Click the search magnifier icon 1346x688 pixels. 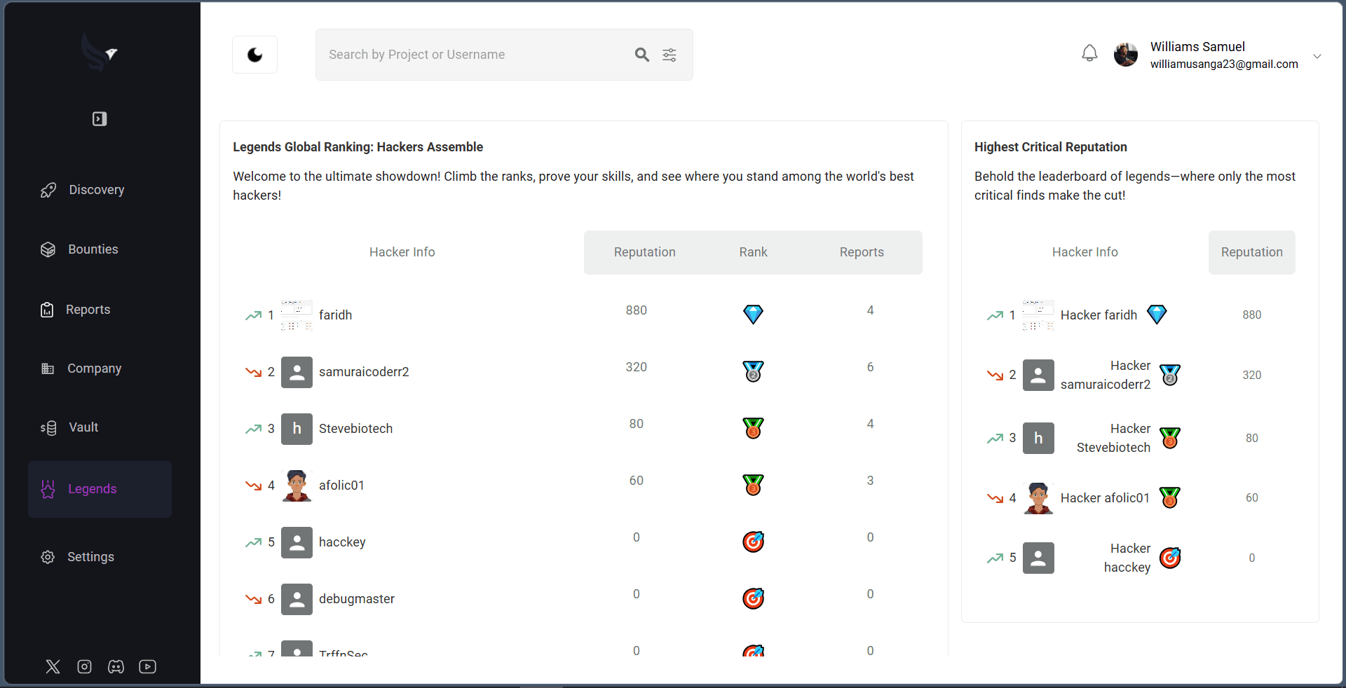coord(641,55)
